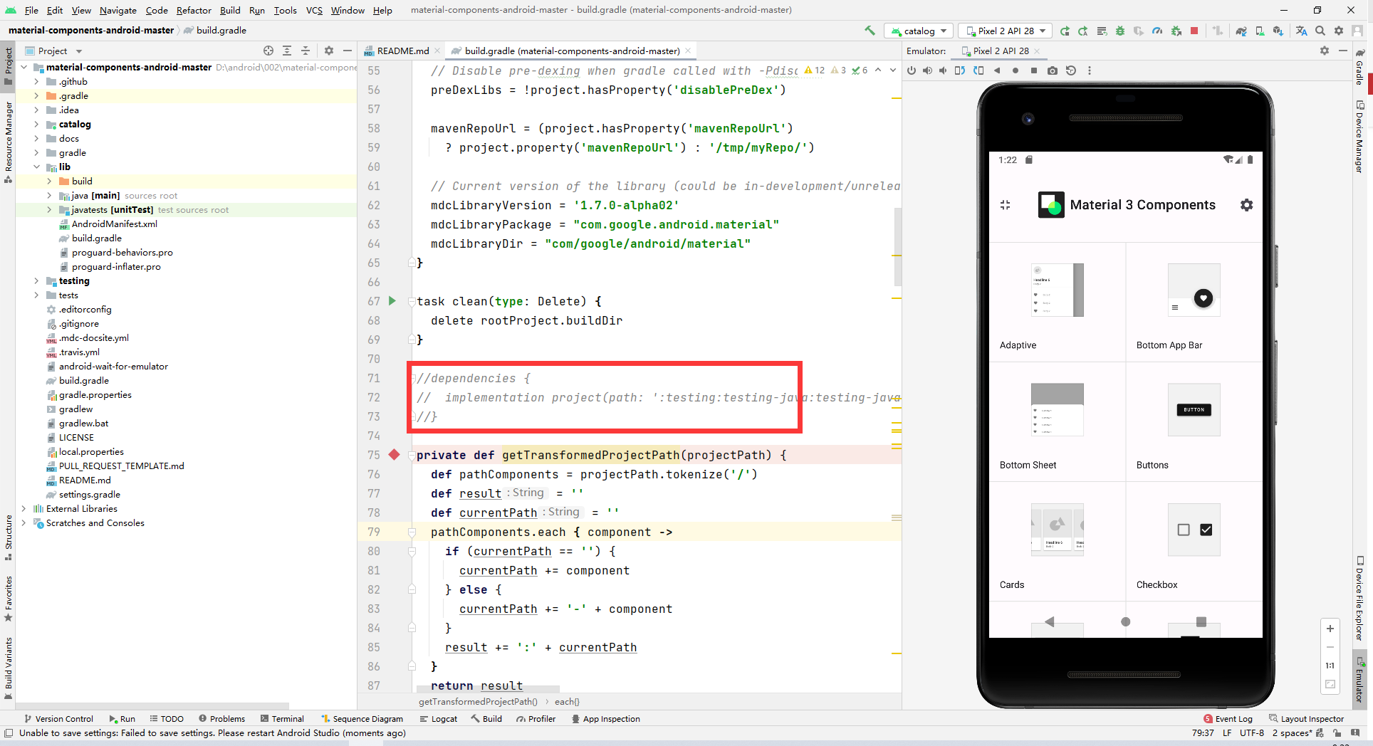Switch to the README.md editor tab
This screenshot has height=746, width=1373.
(x=403, y=51)
